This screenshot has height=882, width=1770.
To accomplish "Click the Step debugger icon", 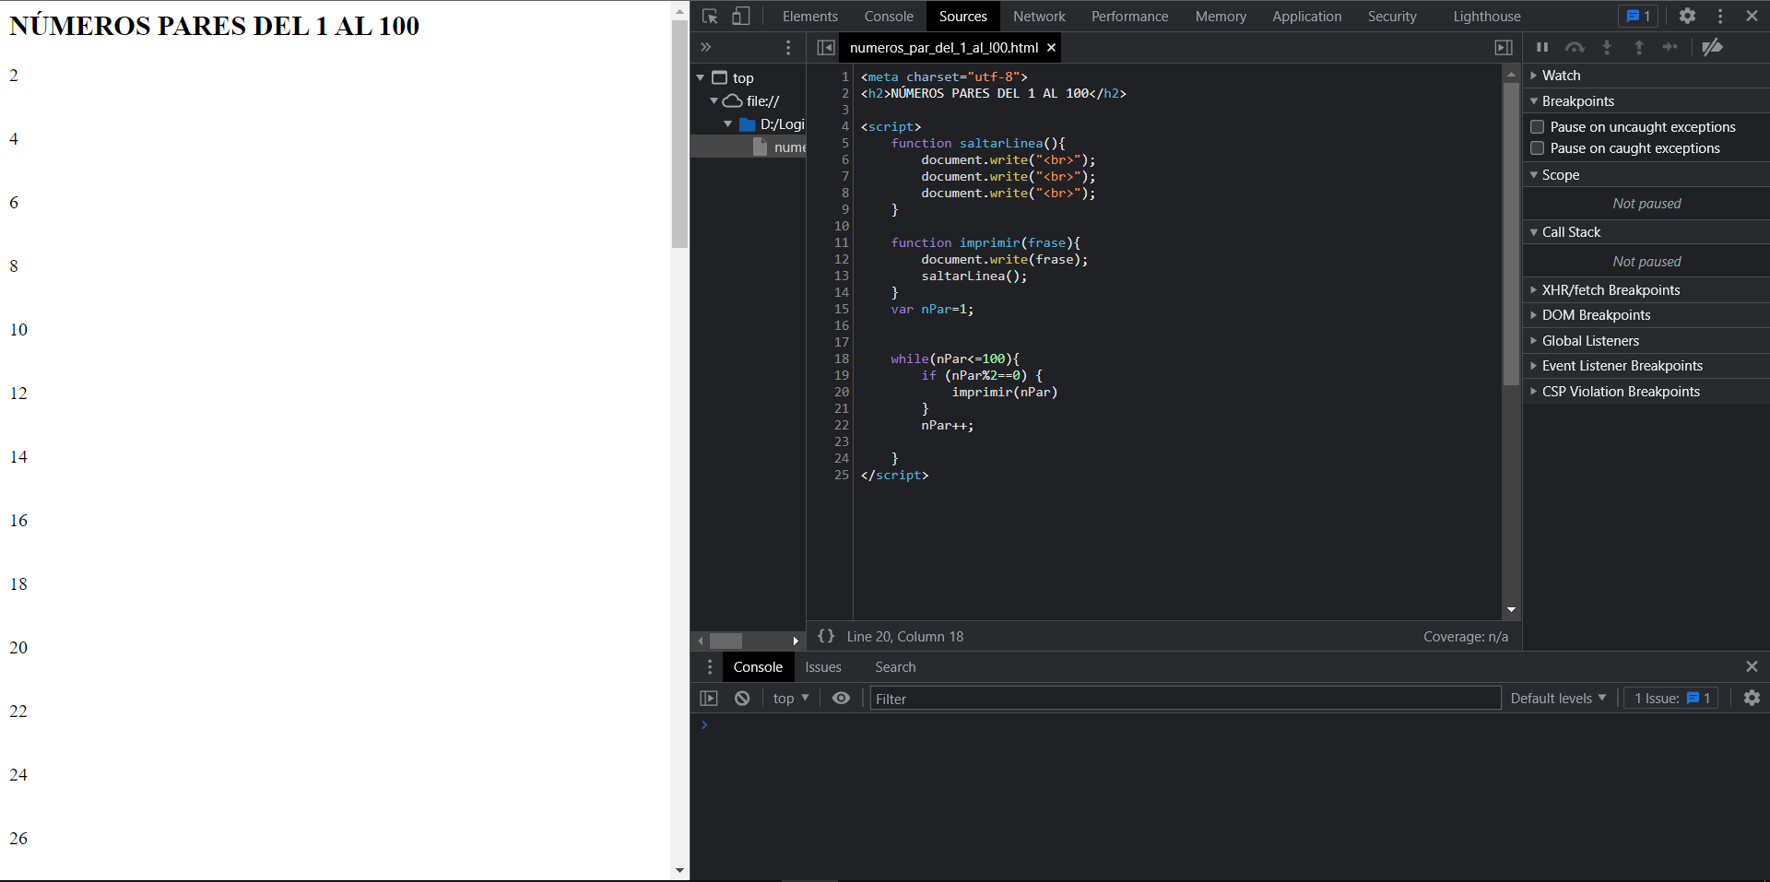I will coord(1670,47).
